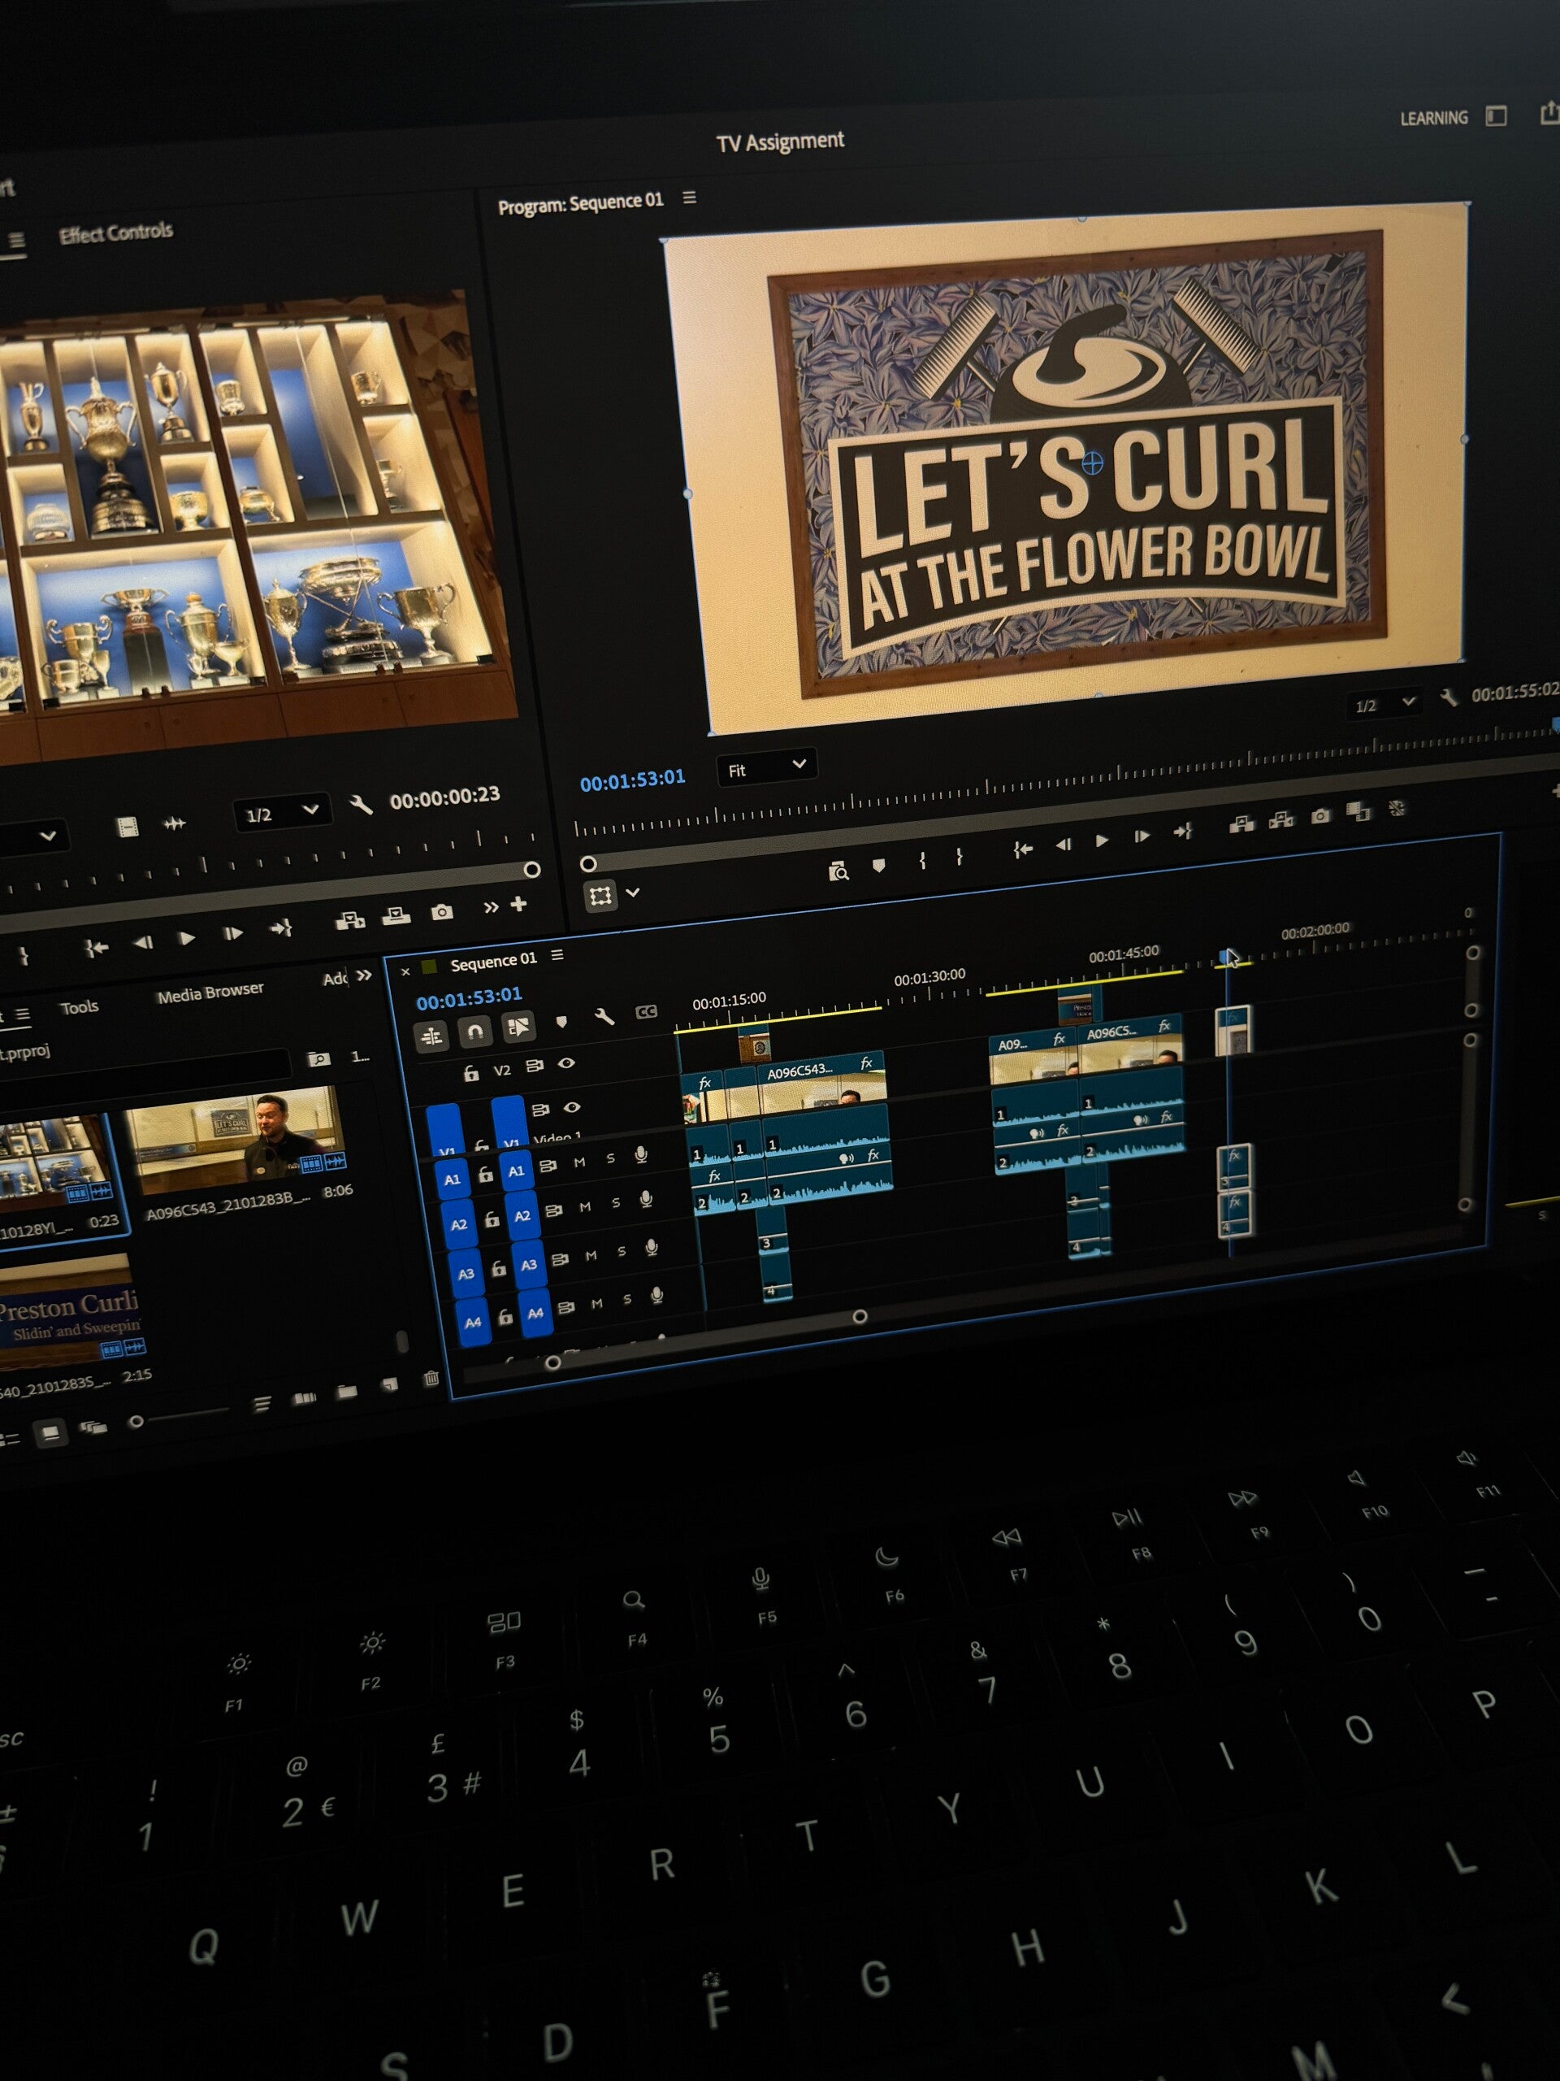Toggle A2 source patching button
The image size is (1560, 2081).
(459, 1224)
